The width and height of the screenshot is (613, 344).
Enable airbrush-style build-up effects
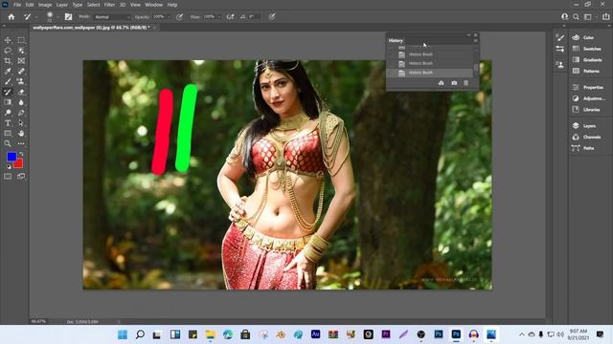[x=230, y=17]
